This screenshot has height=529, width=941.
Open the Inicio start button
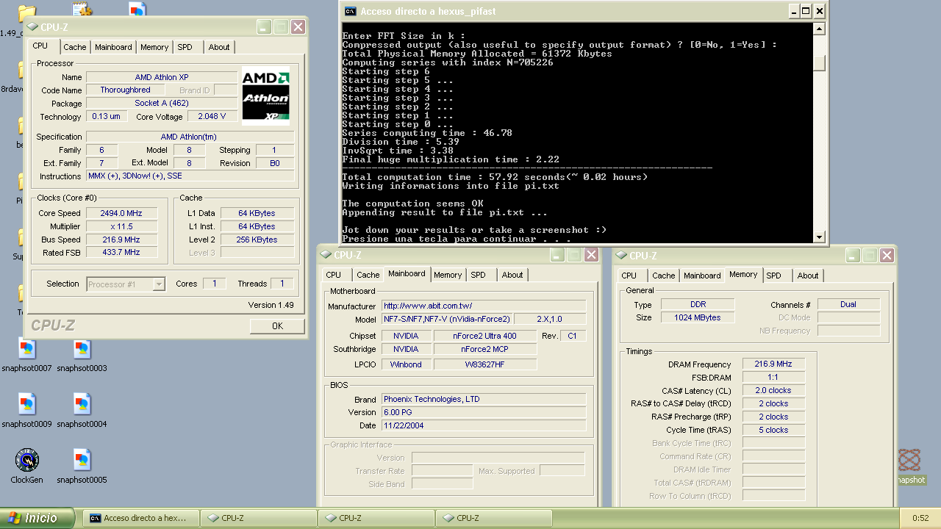[37, 518]
